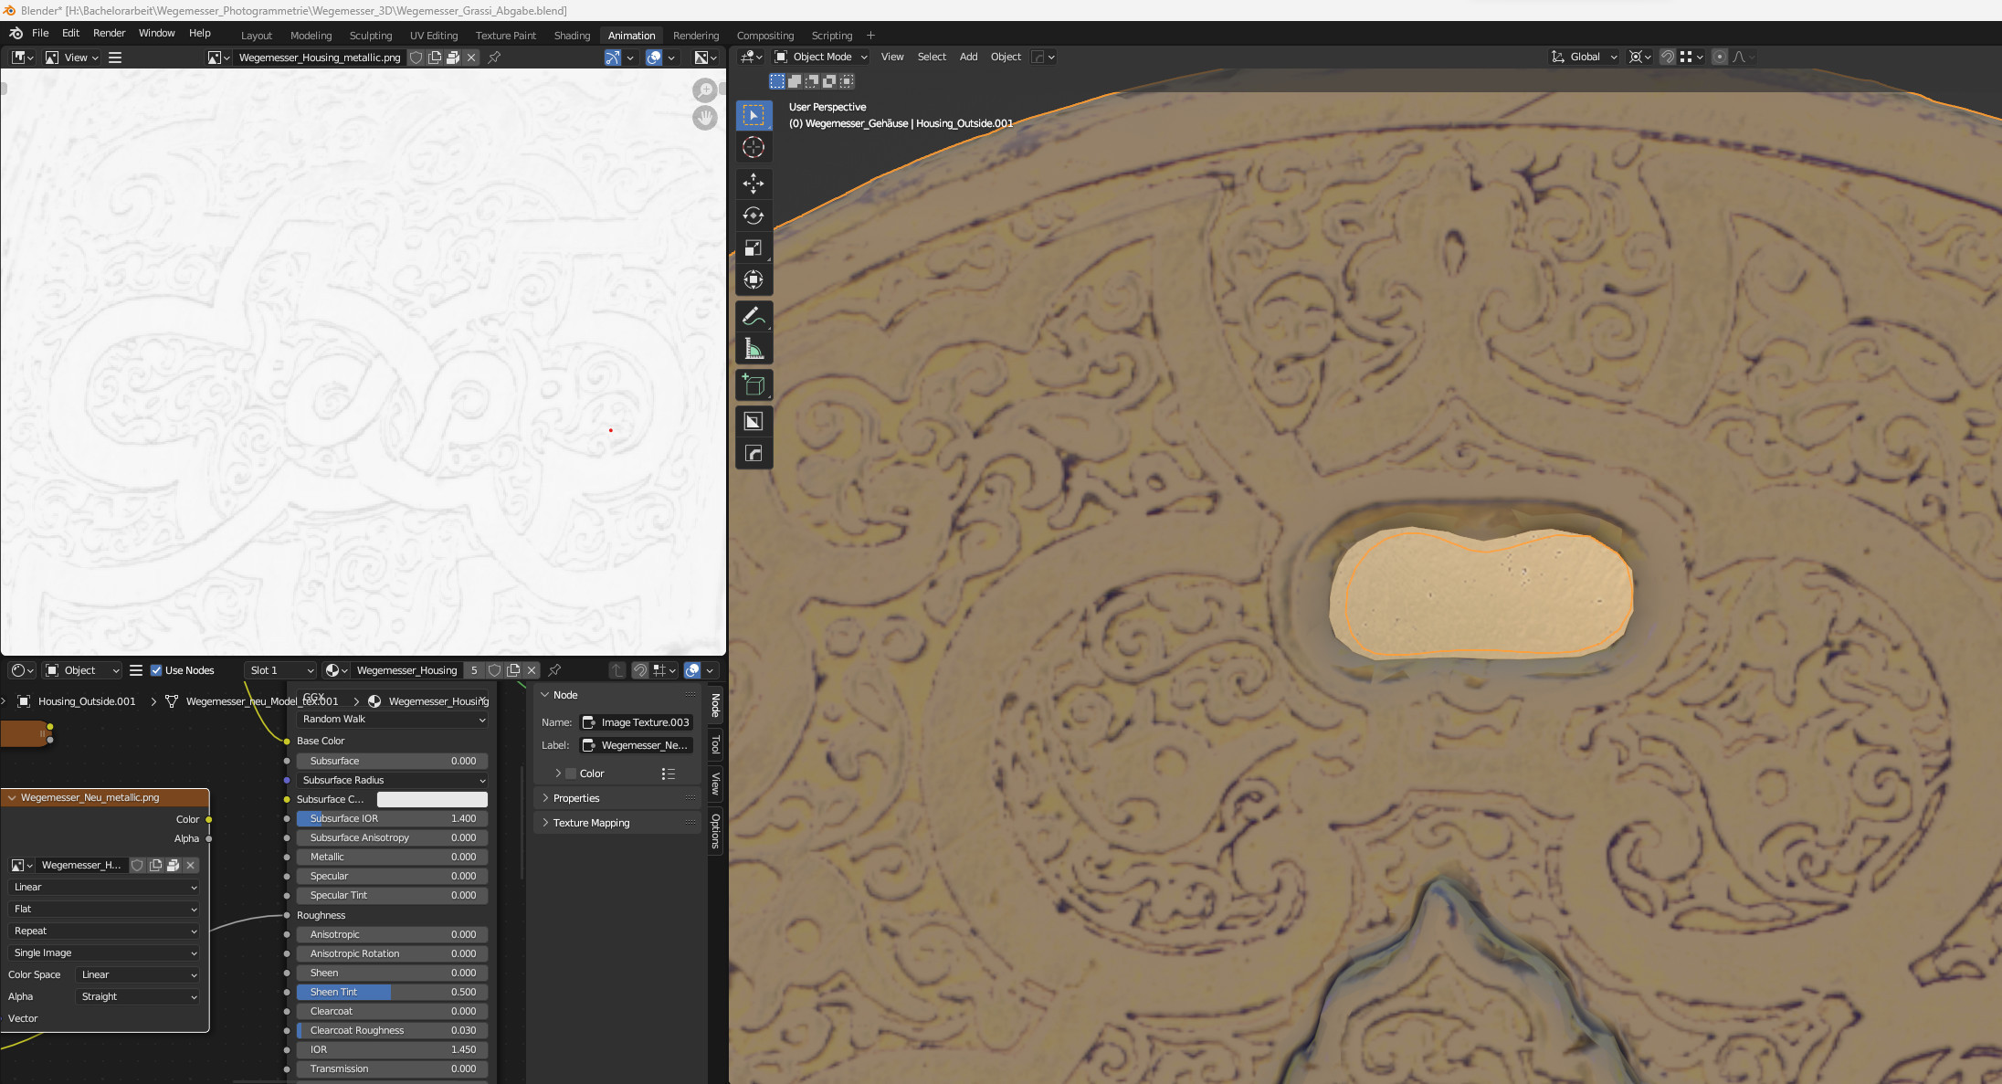Click the Subsurface Color swatch
Image resolution: width=2002 pixels, height=1084 pixels.
pos(432,799)
